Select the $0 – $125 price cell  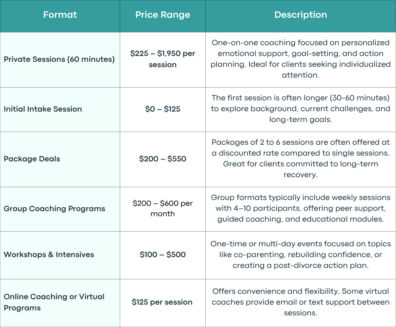(x=163, y=109)
